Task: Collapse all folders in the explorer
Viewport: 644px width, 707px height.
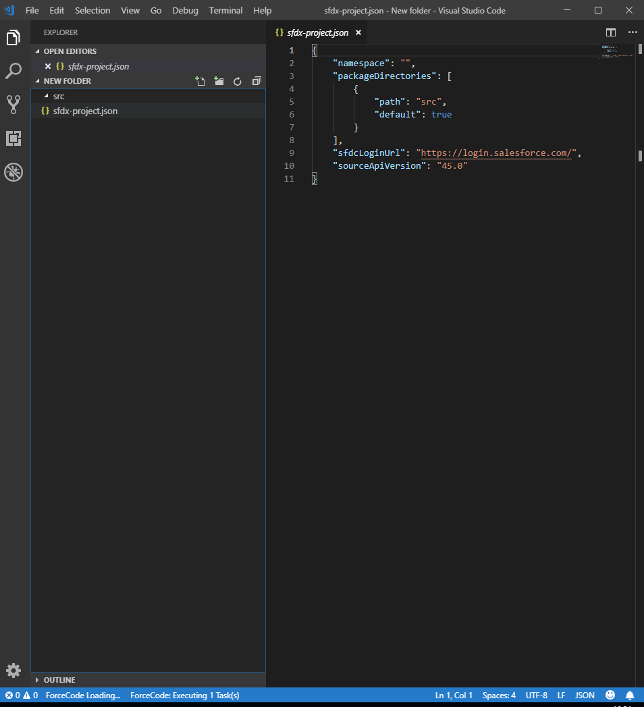Action: (256, 80)
